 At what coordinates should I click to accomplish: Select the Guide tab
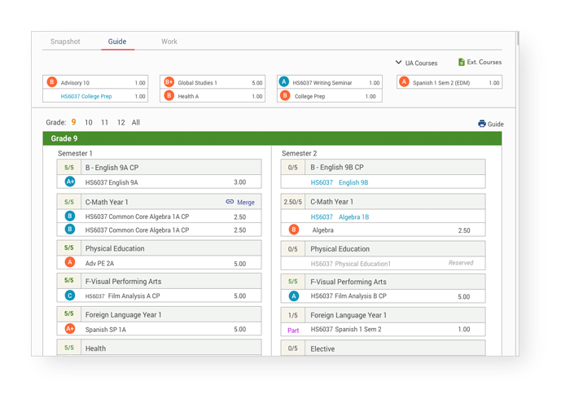pos(117,42)
